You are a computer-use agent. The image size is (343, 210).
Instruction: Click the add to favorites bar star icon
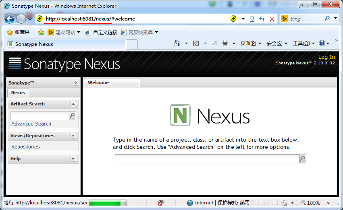pos(41,33)
